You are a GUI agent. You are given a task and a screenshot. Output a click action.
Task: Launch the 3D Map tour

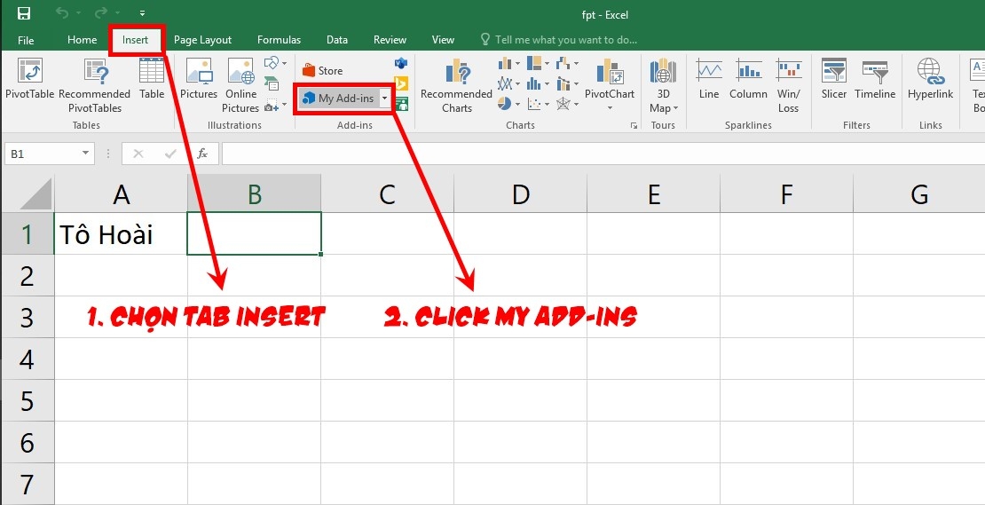[664, 78]
